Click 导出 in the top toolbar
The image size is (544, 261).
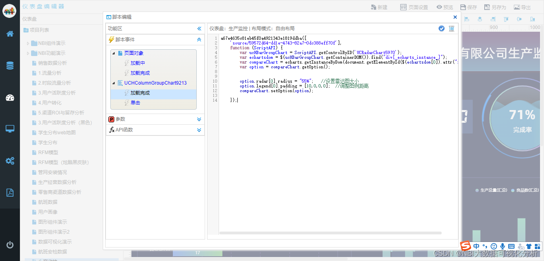(x=522, y=7)
